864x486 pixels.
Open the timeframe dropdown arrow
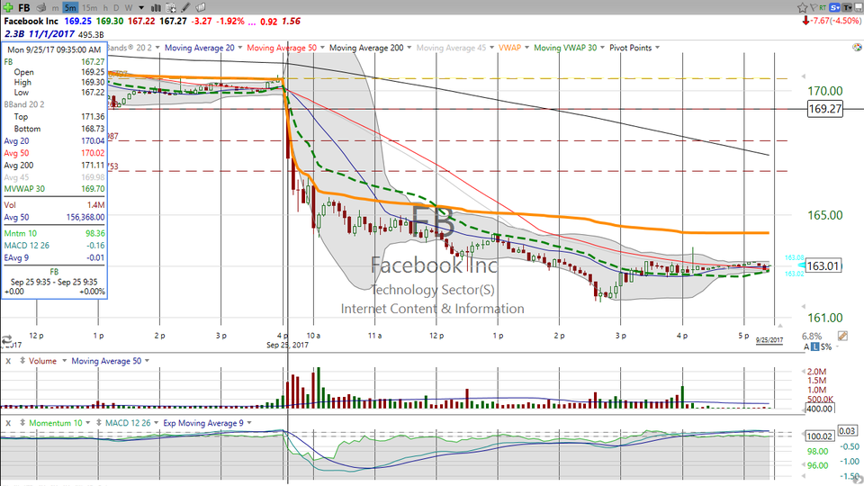coord(141,8)
